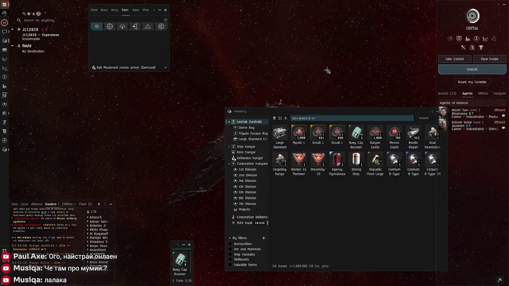The height and width of the screenshot is (286, 509).
Task: Collapse the Corporation hangars tree node
Action: [x=229, y=164]
